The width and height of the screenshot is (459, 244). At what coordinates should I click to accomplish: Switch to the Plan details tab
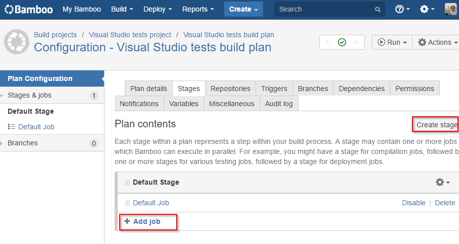click(148, 89)
